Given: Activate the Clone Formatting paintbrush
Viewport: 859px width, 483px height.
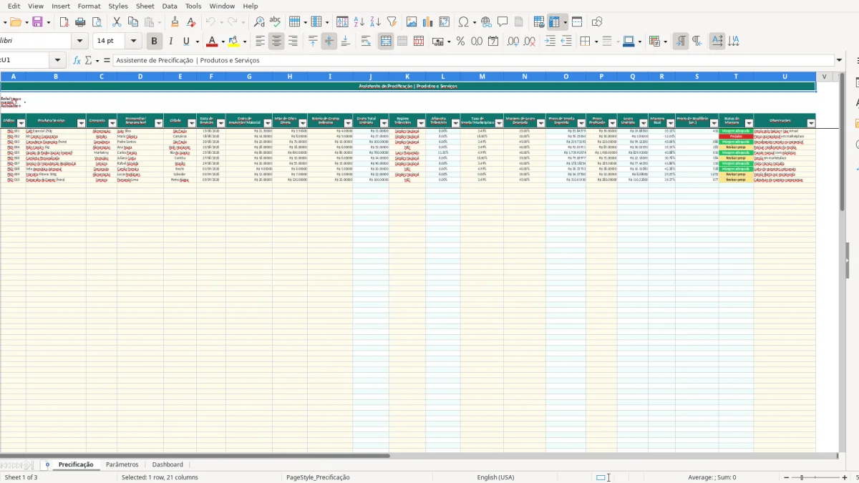Looking at the screenshot, I should click(x=175, y=22).
